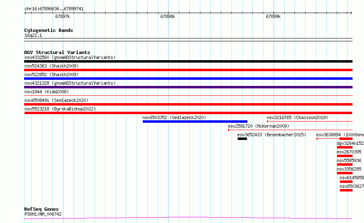Image resolution: width=364 pixels, height=223 pixels.
Task: Click the thin red nsv3216765 line
Action: [x=310, y=121]
